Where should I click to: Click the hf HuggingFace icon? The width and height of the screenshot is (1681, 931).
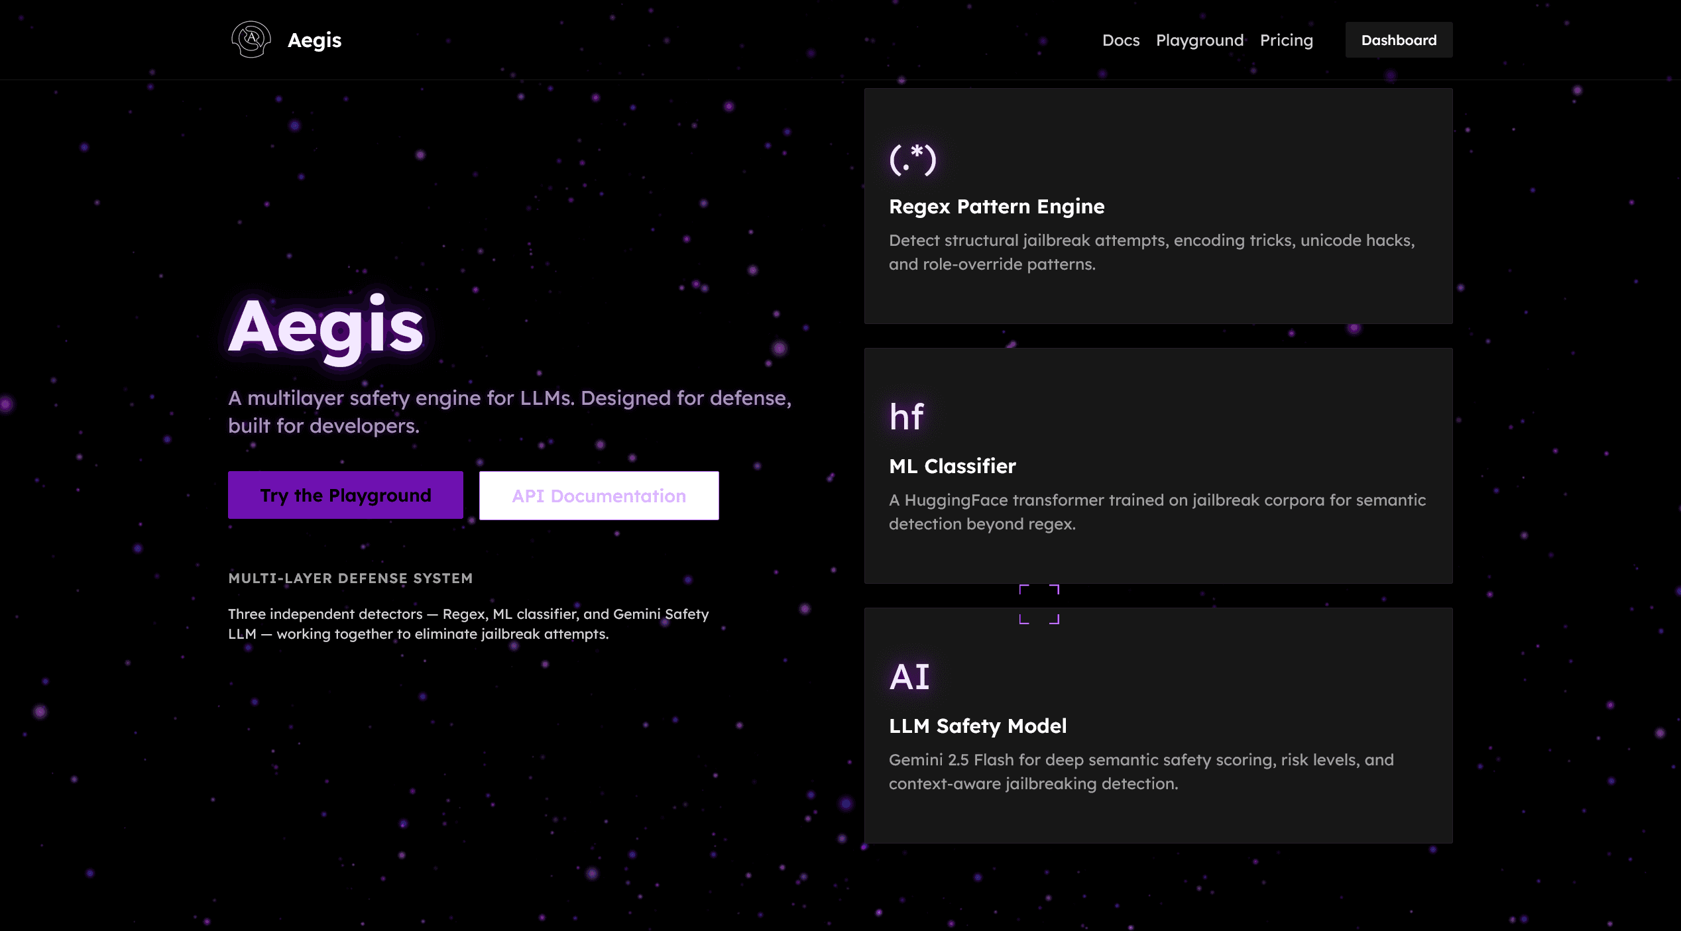(x=906, y=417)
